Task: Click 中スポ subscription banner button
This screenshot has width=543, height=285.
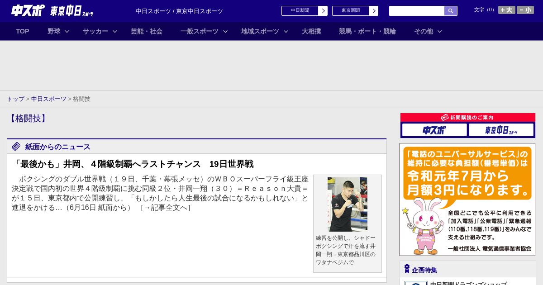Action: click(434, 130)
